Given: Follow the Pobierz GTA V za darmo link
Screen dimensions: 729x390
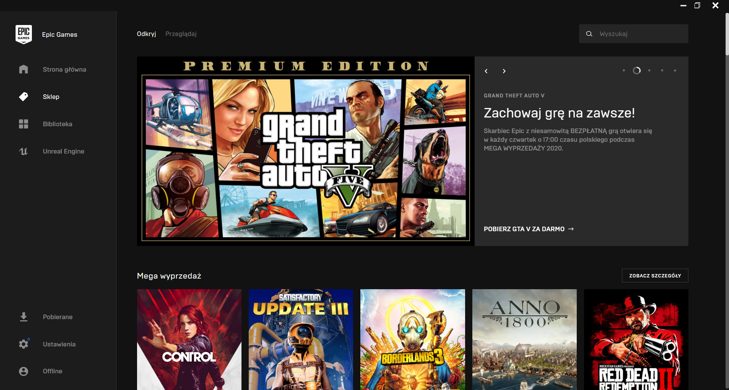Looking at the screenshot, I should (528, 229).
